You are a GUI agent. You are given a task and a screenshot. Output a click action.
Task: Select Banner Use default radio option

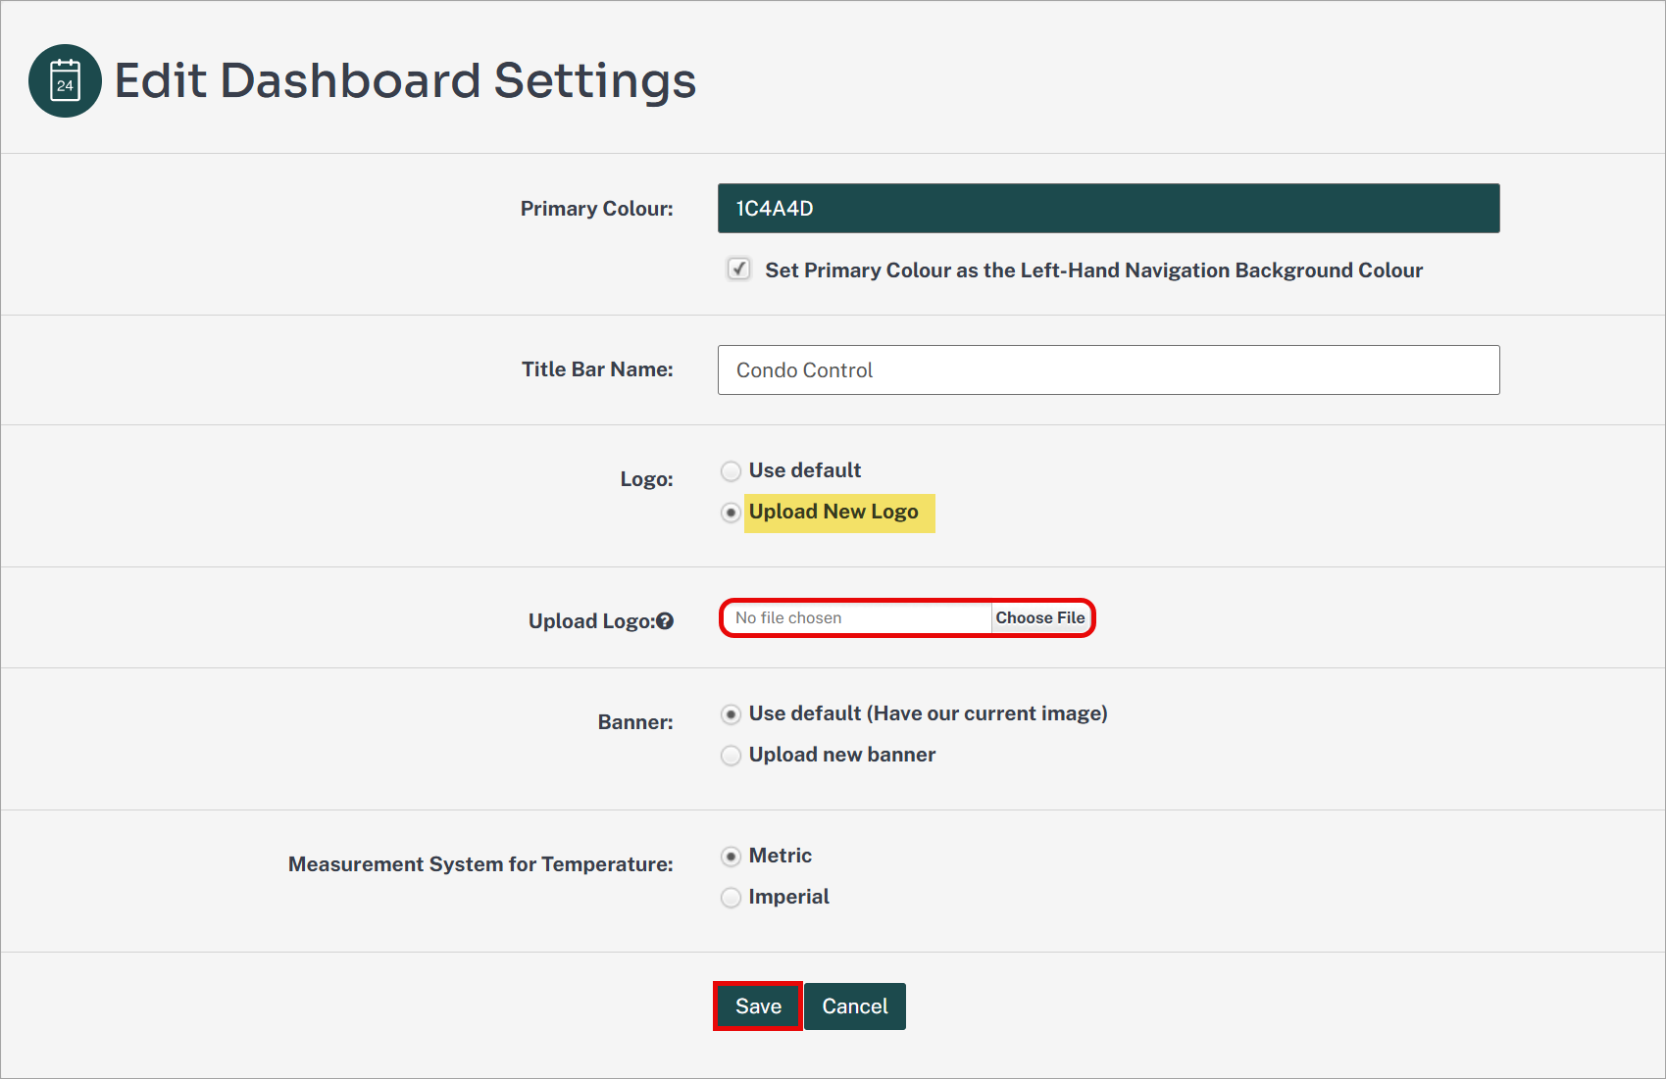coord(731,714)
